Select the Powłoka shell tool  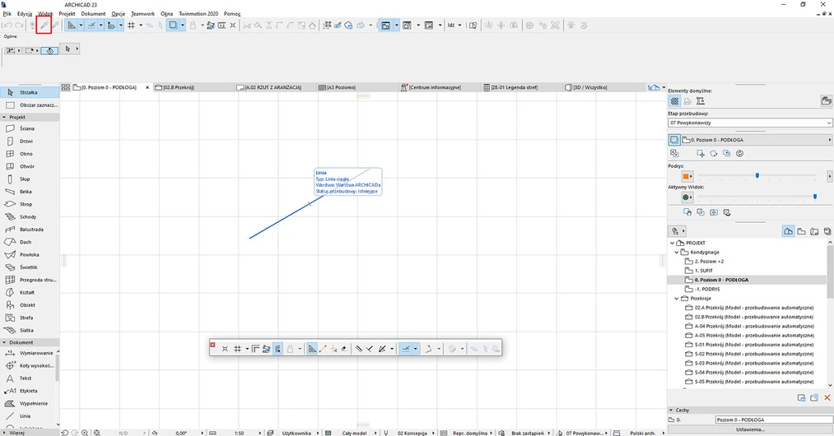[30, 255]
